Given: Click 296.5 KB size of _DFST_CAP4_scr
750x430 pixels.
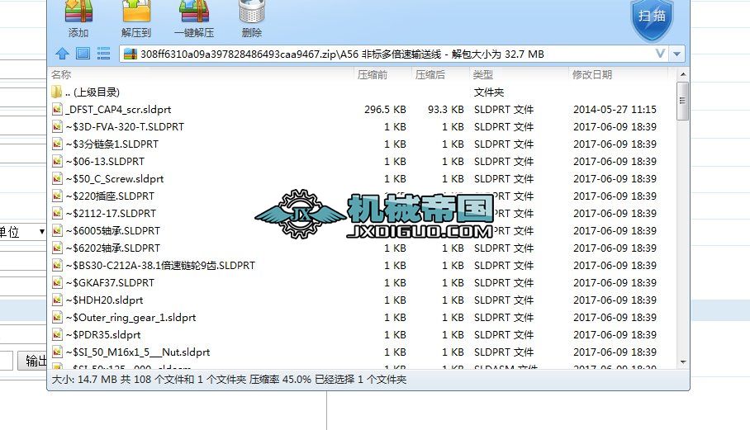Looking at the screenshot, I should point(385,110).
